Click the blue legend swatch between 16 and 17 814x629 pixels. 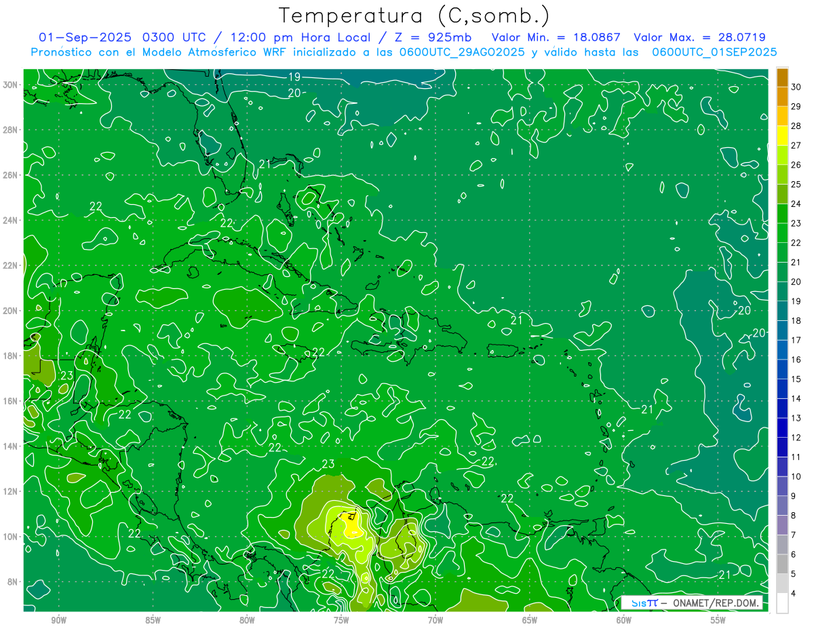point(782,350)
